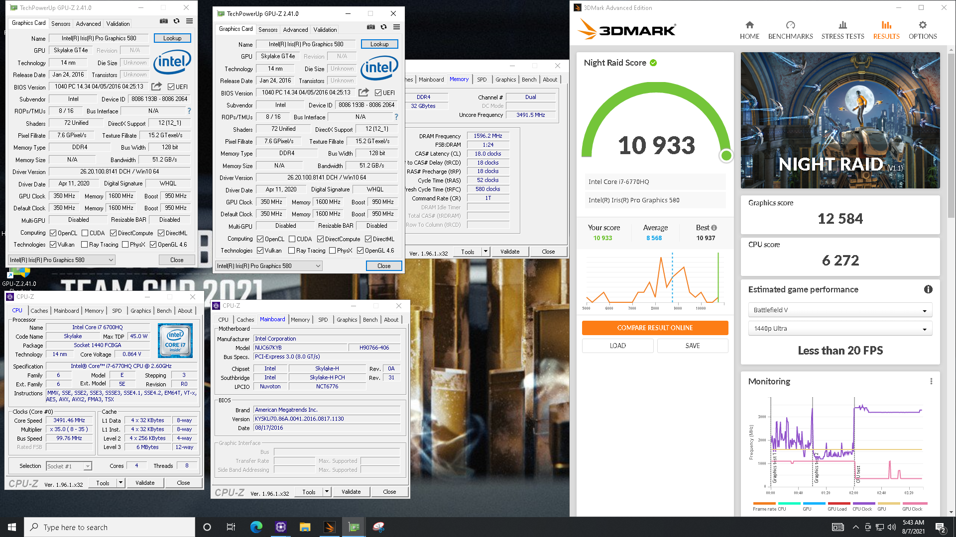
Task: Click screenshot camera icon in front GPU-Z
Action: [370, 27]
